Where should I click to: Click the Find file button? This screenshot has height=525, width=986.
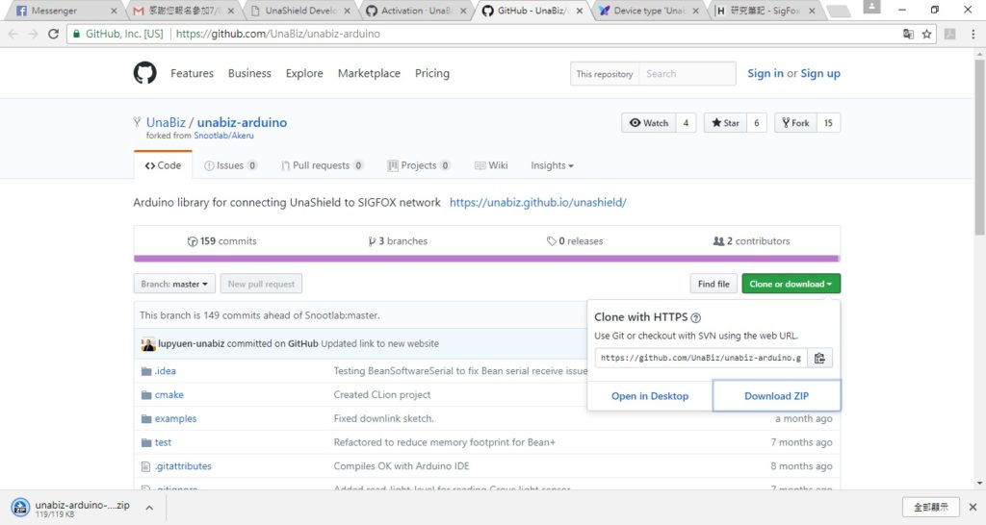click(x=714, y=284)
